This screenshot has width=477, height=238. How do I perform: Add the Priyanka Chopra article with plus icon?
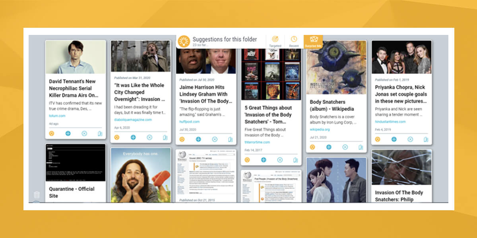394,139
